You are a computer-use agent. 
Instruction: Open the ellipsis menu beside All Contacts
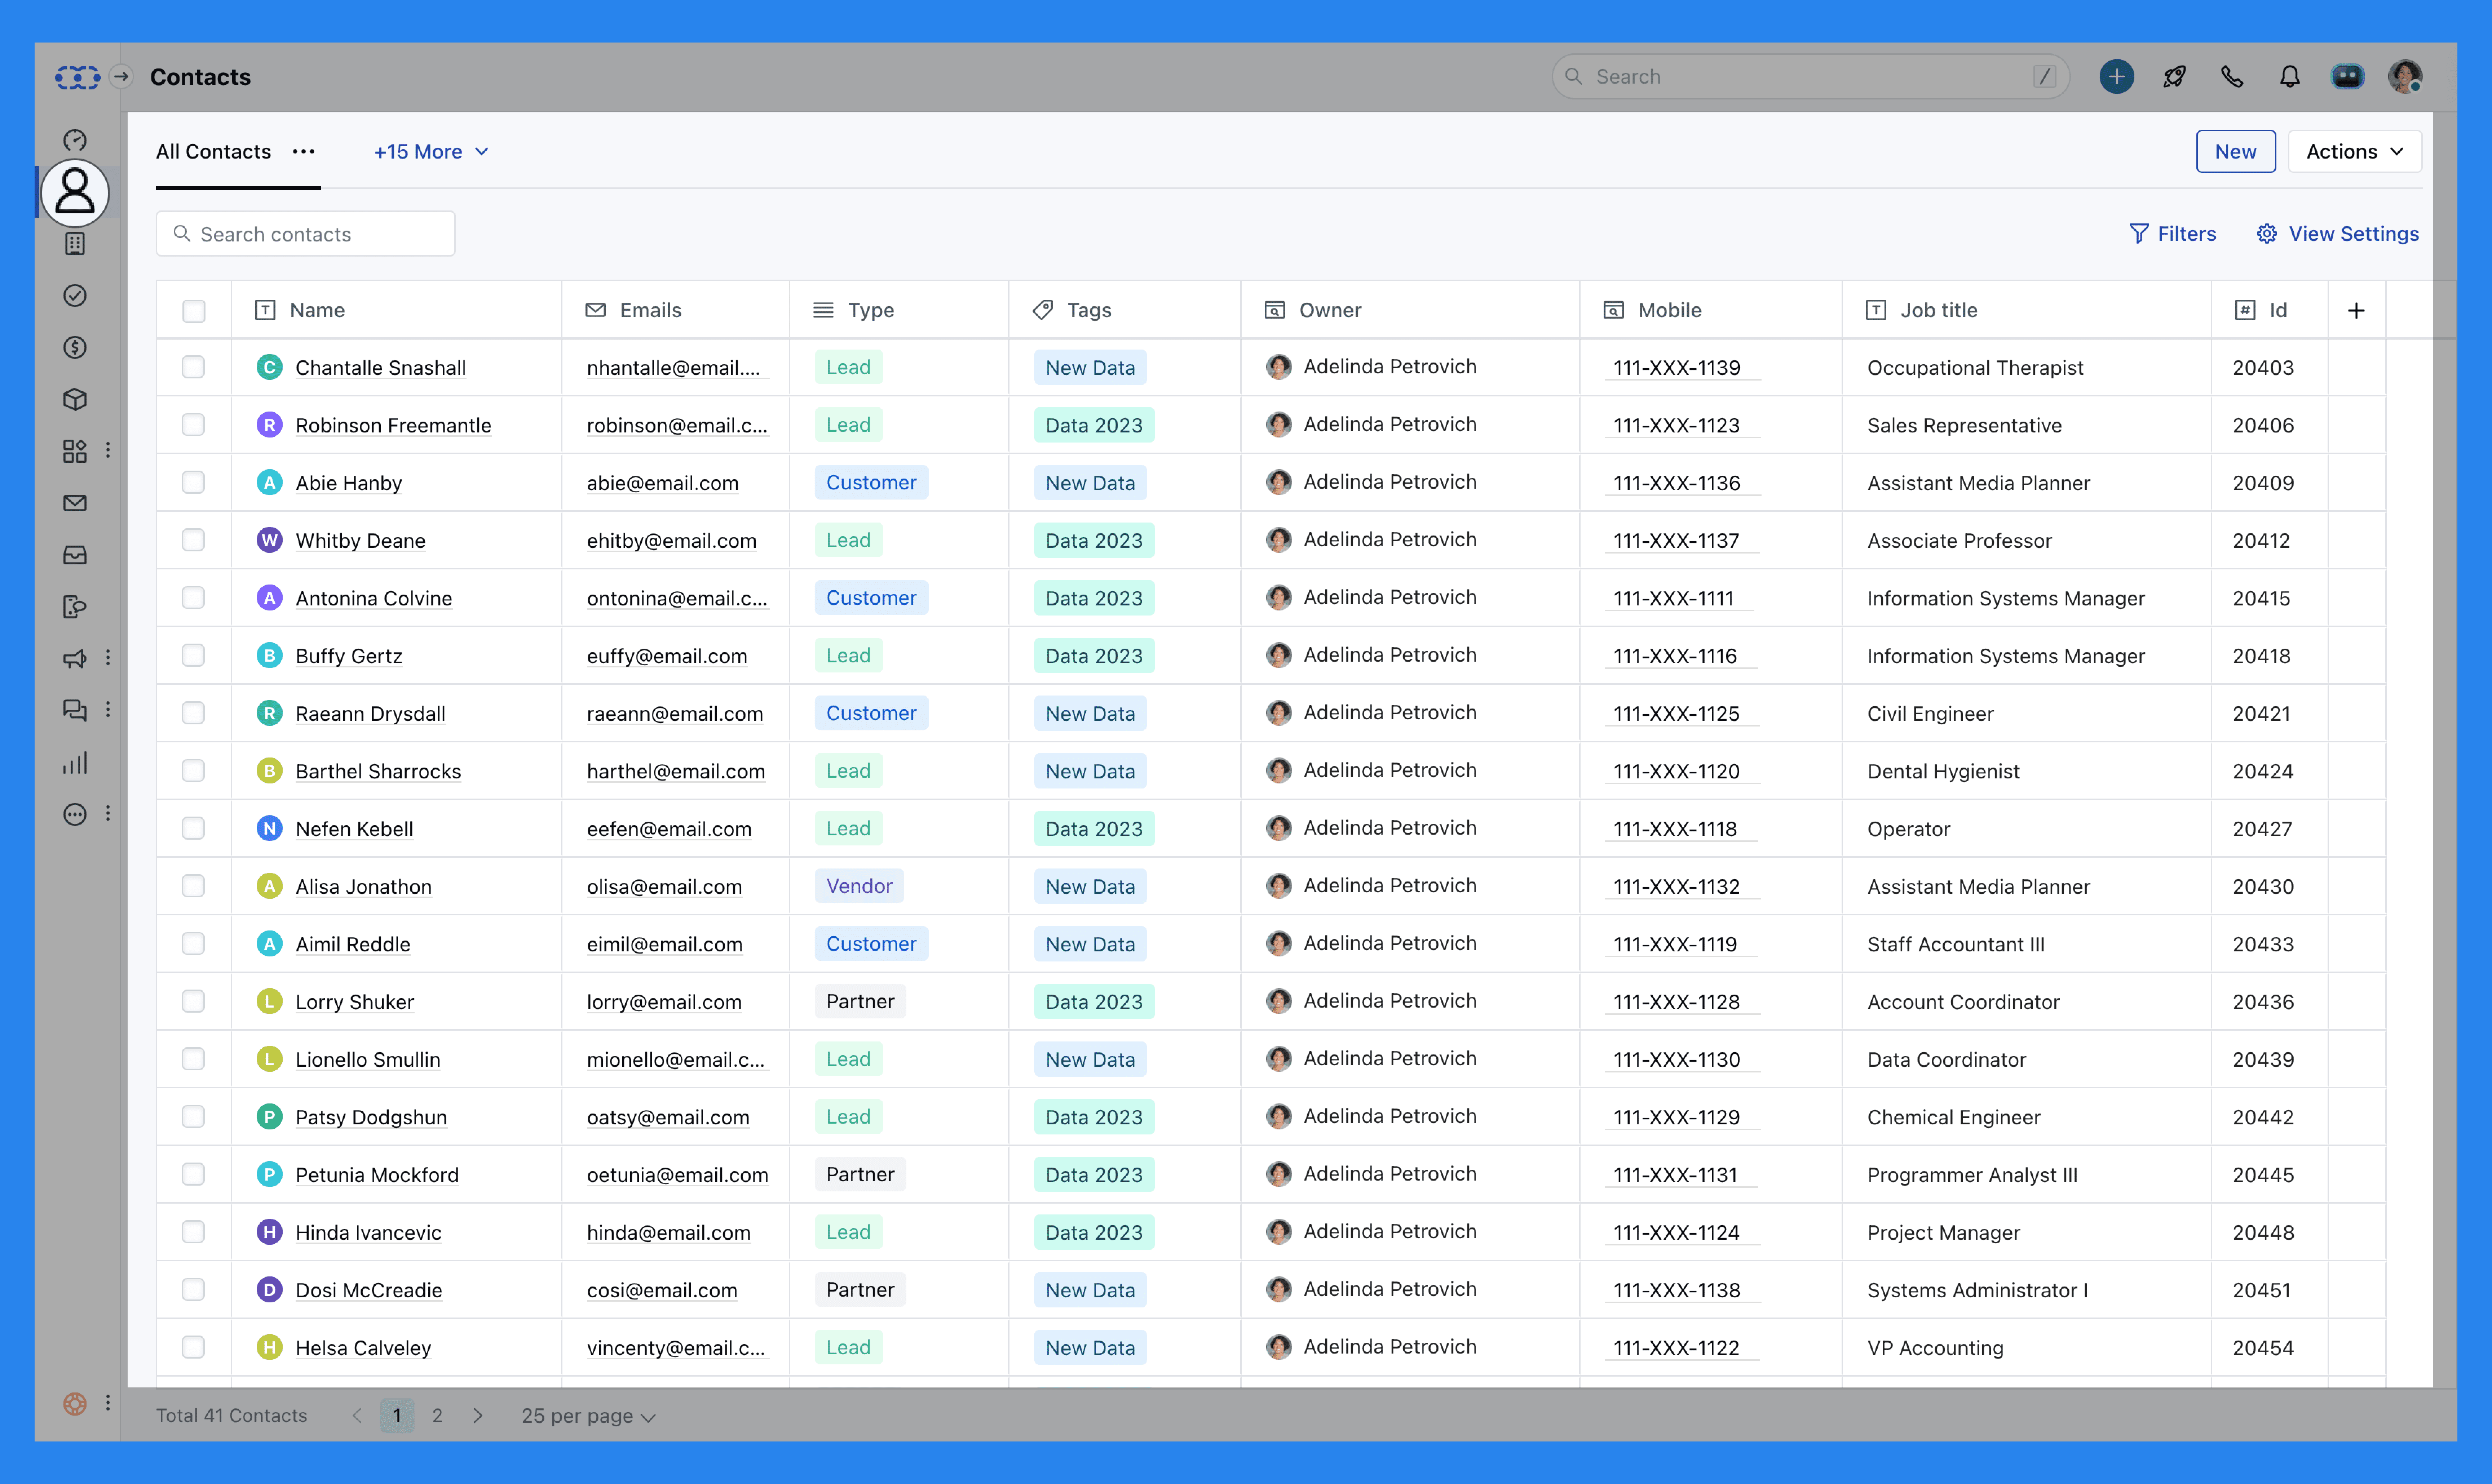pos(303,152)
